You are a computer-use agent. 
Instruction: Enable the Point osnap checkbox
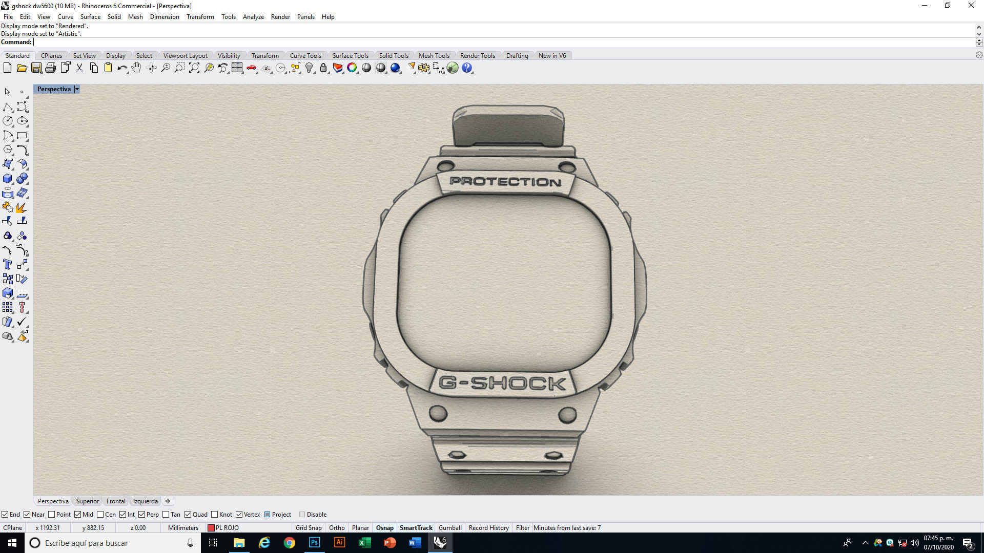(x=51, y=514)
